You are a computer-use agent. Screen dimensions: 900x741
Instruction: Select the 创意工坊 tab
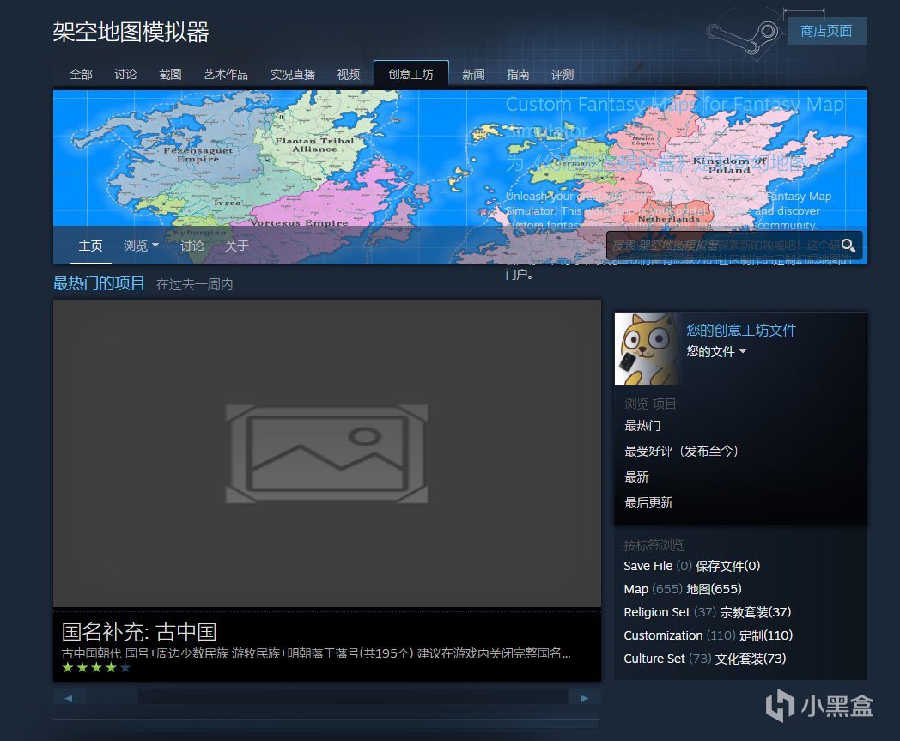click(411, 74)
